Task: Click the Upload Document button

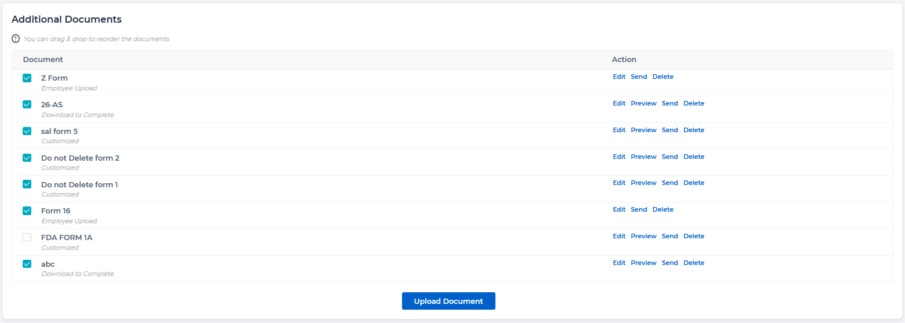Action: (x=448, y=301)
